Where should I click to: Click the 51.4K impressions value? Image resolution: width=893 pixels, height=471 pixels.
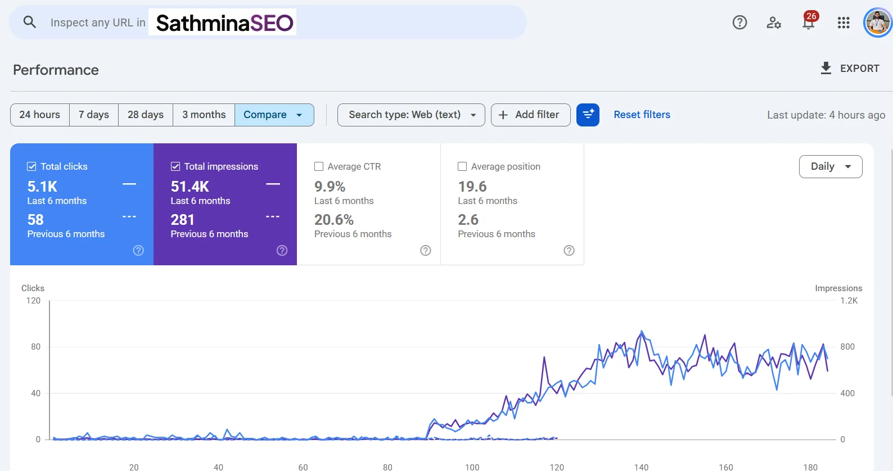pos(190,187)
